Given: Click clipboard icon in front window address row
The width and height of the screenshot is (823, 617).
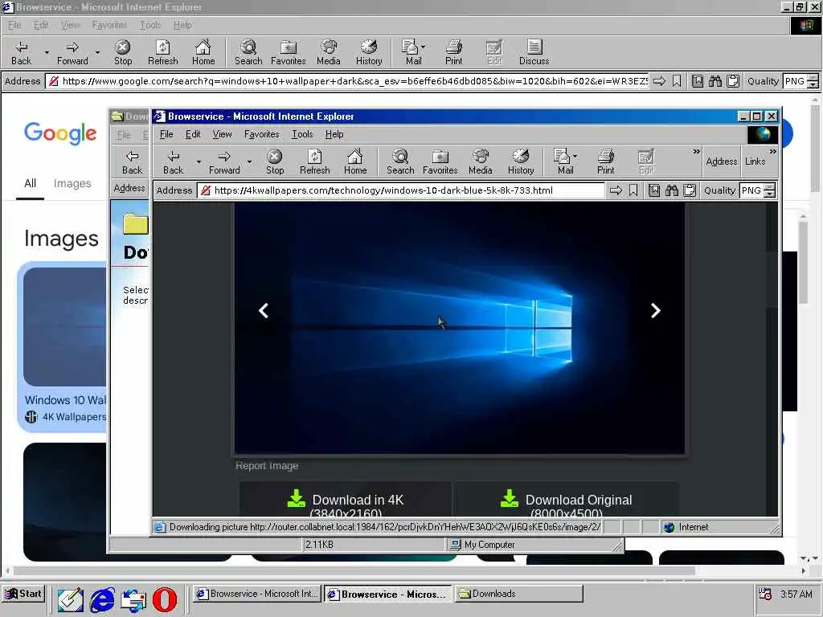Looking at the screenshot, I should [690, 190].
